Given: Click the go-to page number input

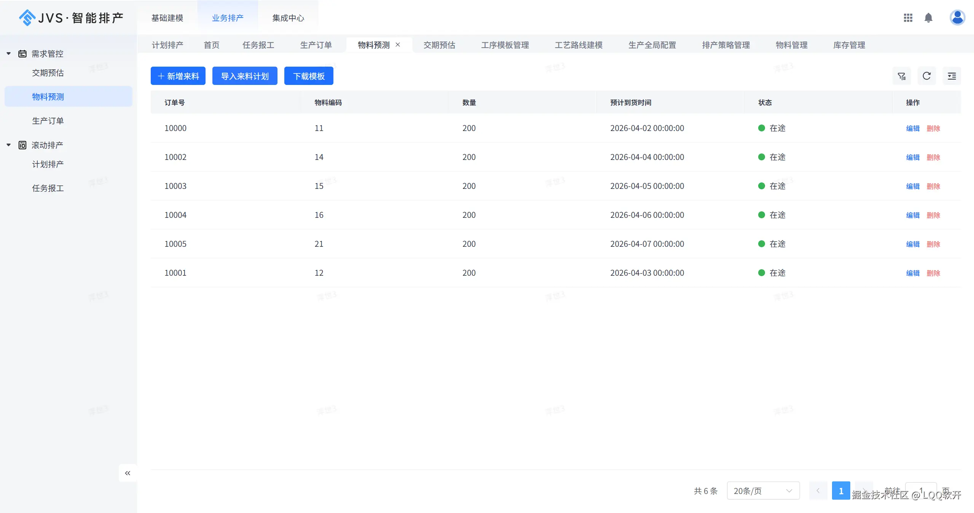Looking at the screenshot, I should (920, 491).
